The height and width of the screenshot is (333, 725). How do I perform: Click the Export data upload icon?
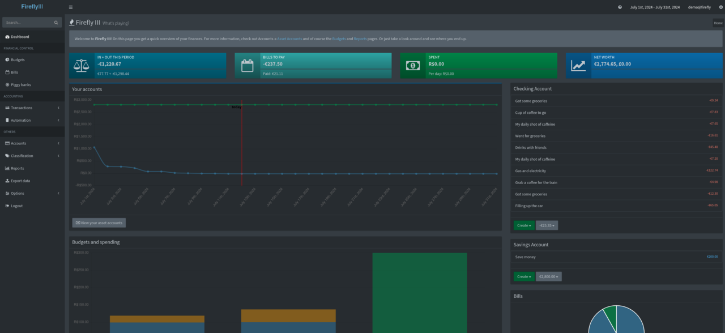click(x=7, y=181)
